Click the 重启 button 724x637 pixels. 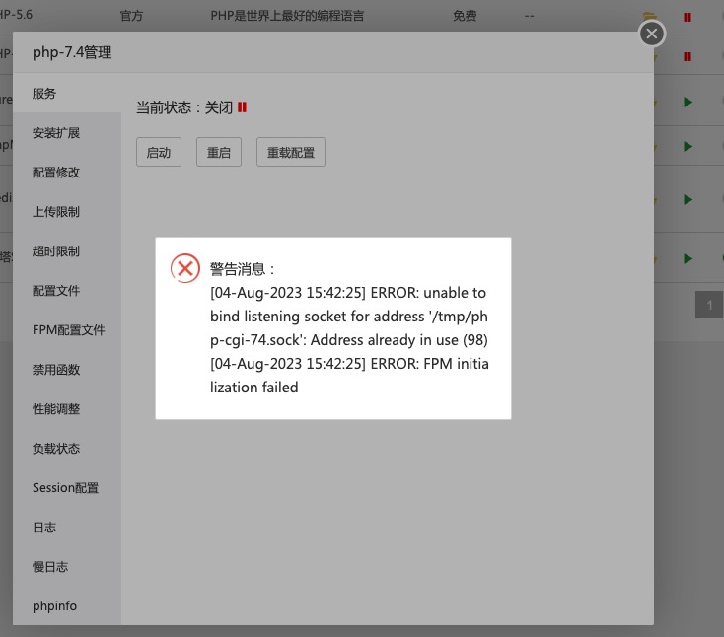[x=218, y=152]
